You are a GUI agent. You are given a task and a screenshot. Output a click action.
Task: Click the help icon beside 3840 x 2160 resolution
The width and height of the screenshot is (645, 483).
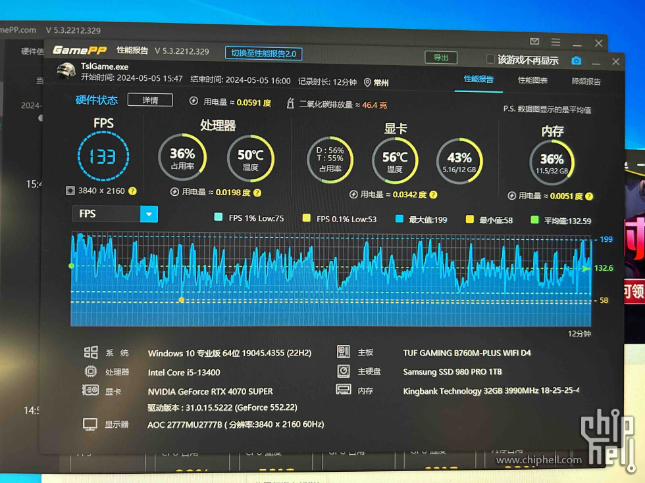132,191
